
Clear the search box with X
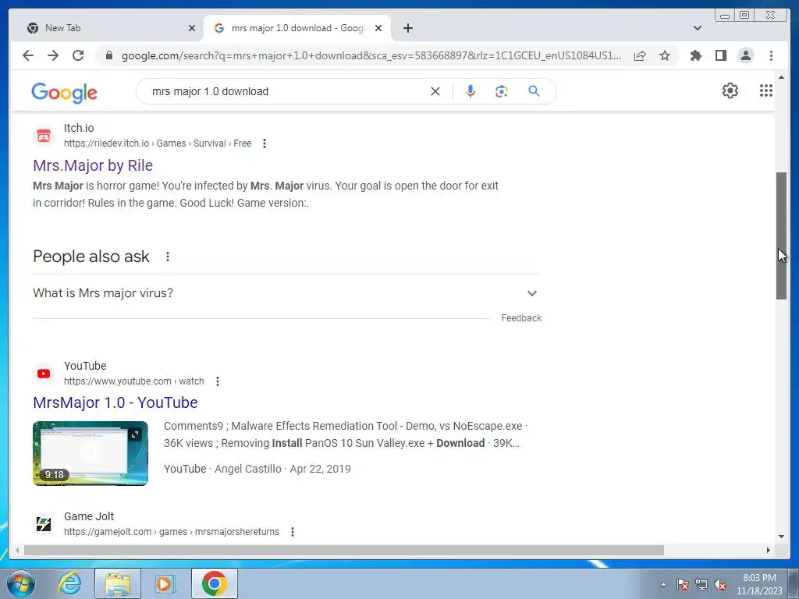(x=435, y=91)
